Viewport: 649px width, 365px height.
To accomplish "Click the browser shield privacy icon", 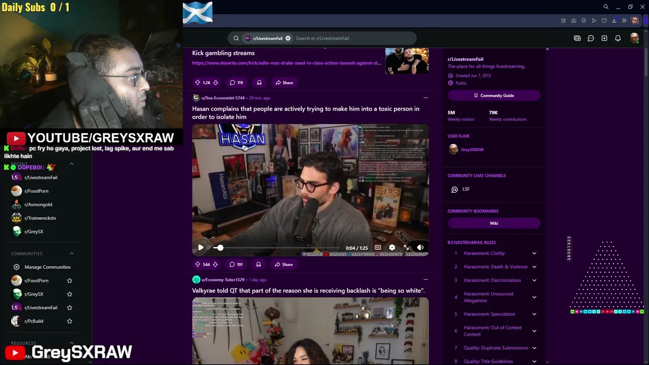I will coord(584,21).
